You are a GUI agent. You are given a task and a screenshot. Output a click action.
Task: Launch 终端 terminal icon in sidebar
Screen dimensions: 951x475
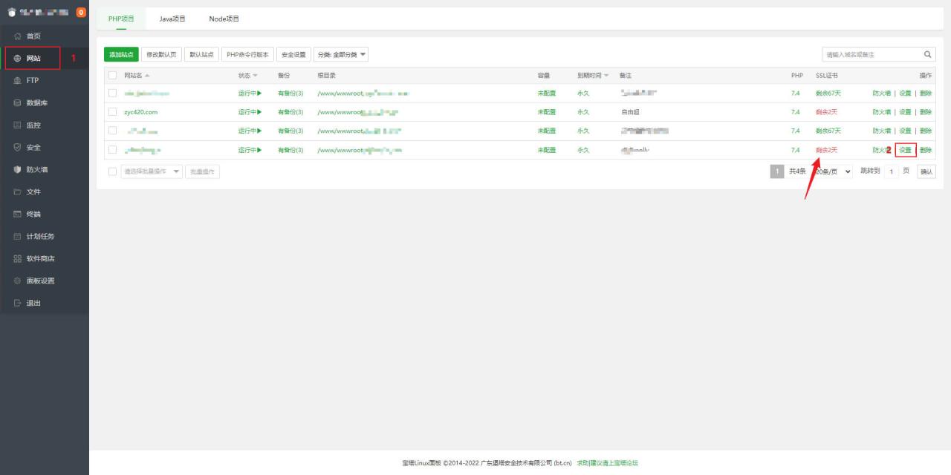pos(17,214)
